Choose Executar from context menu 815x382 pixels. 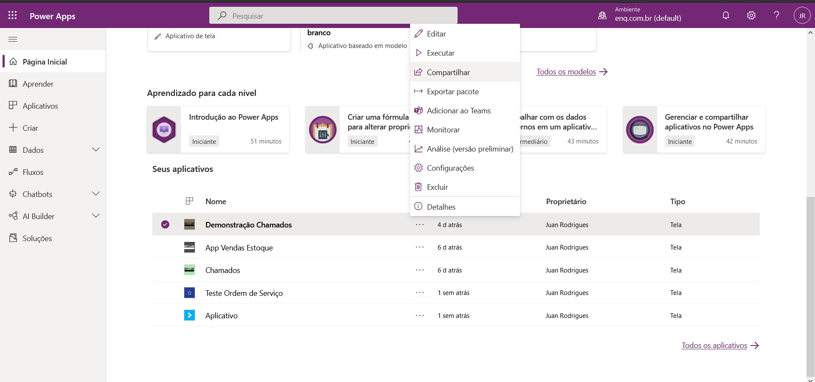[465, 53]
